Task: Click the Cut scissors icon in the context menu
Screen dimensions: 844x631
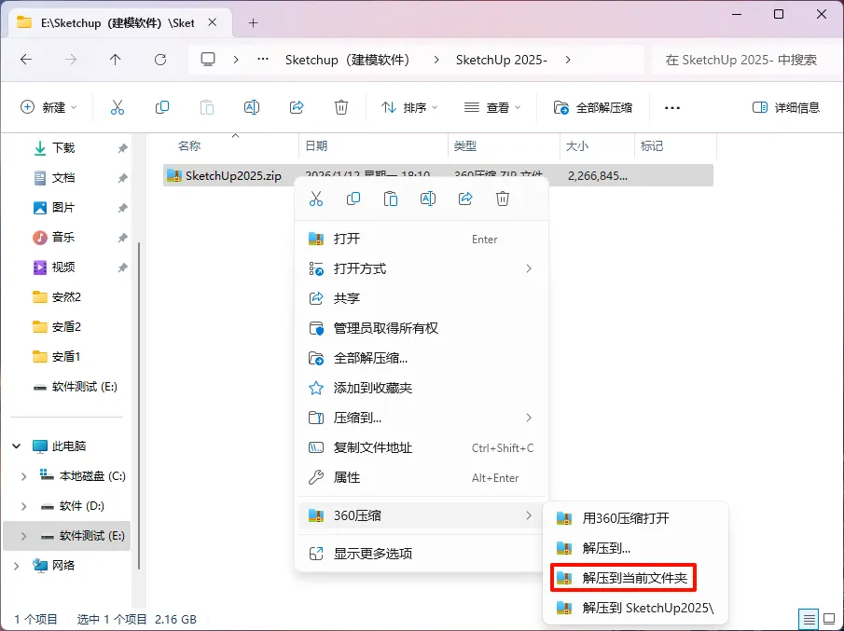Action: point(316,199)
